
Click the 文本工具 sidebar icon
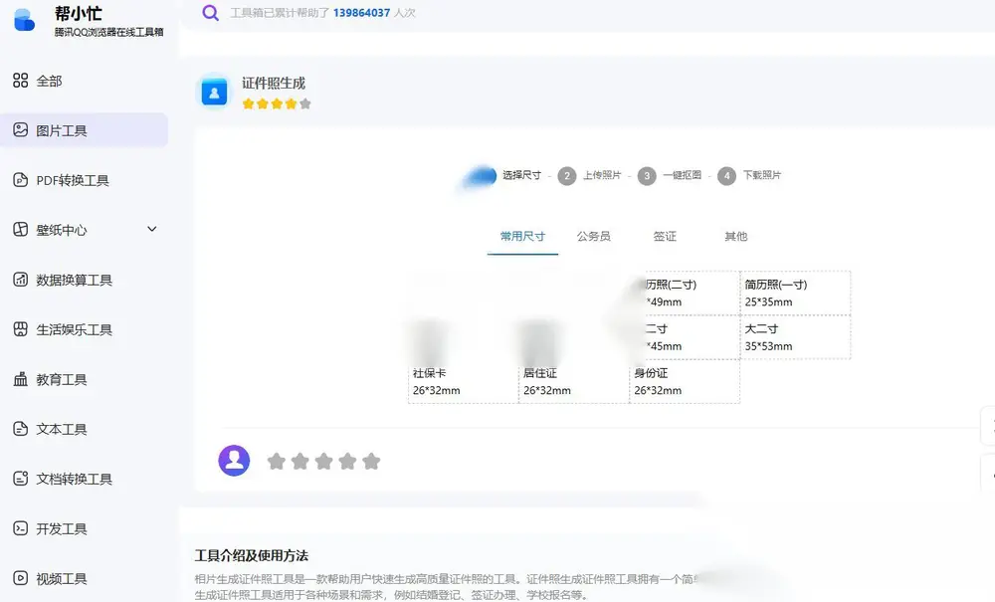pyautogui.click(x=20, y=428)
